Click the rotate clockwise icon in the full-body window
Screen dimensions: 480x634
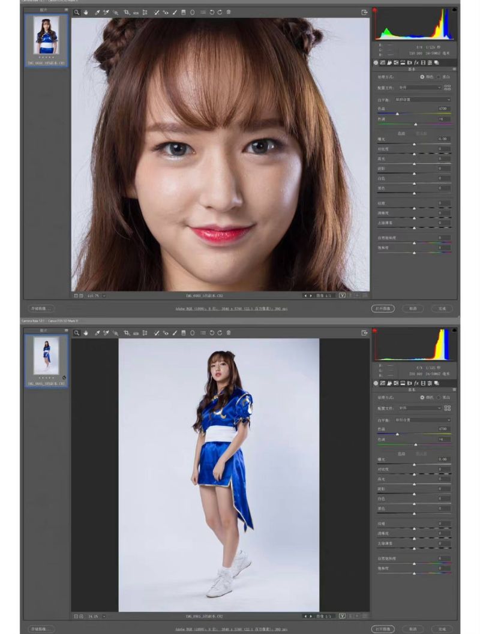pyautogui.click(x=220, y=332)
